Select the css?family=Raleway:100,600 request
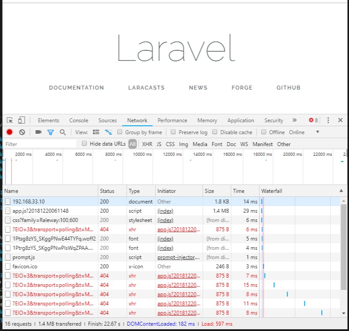 tap(171, 220)
